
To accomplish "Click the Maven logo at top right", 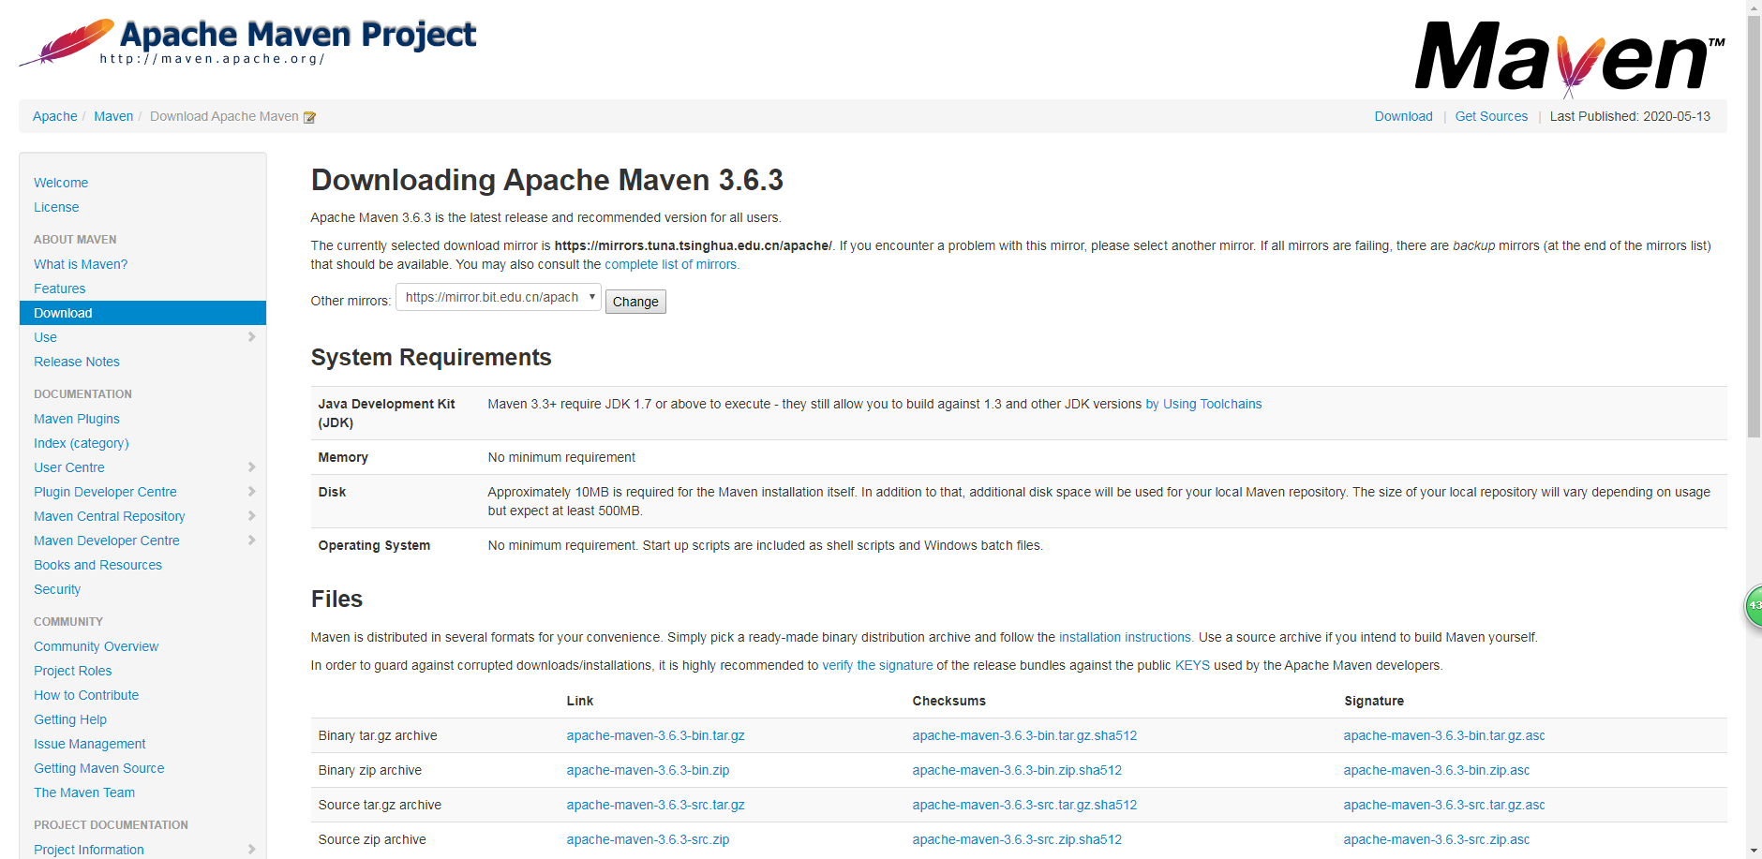I will tap(1570, 59).
